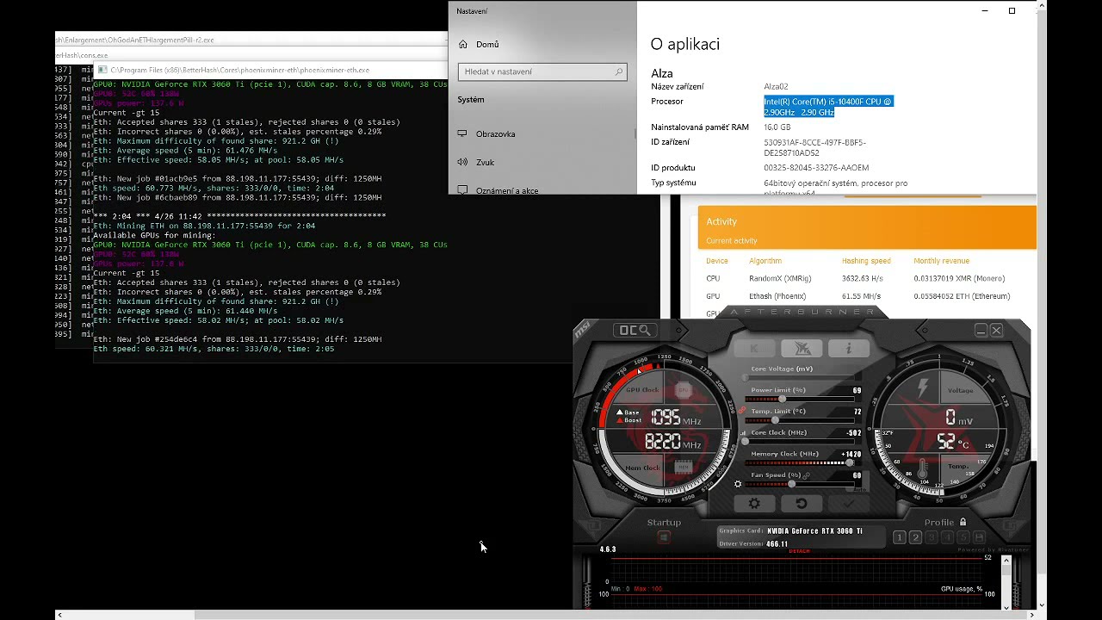Minimize the Afterburner window
This screenshot has width=1102, height=620.
pos(981,331)
